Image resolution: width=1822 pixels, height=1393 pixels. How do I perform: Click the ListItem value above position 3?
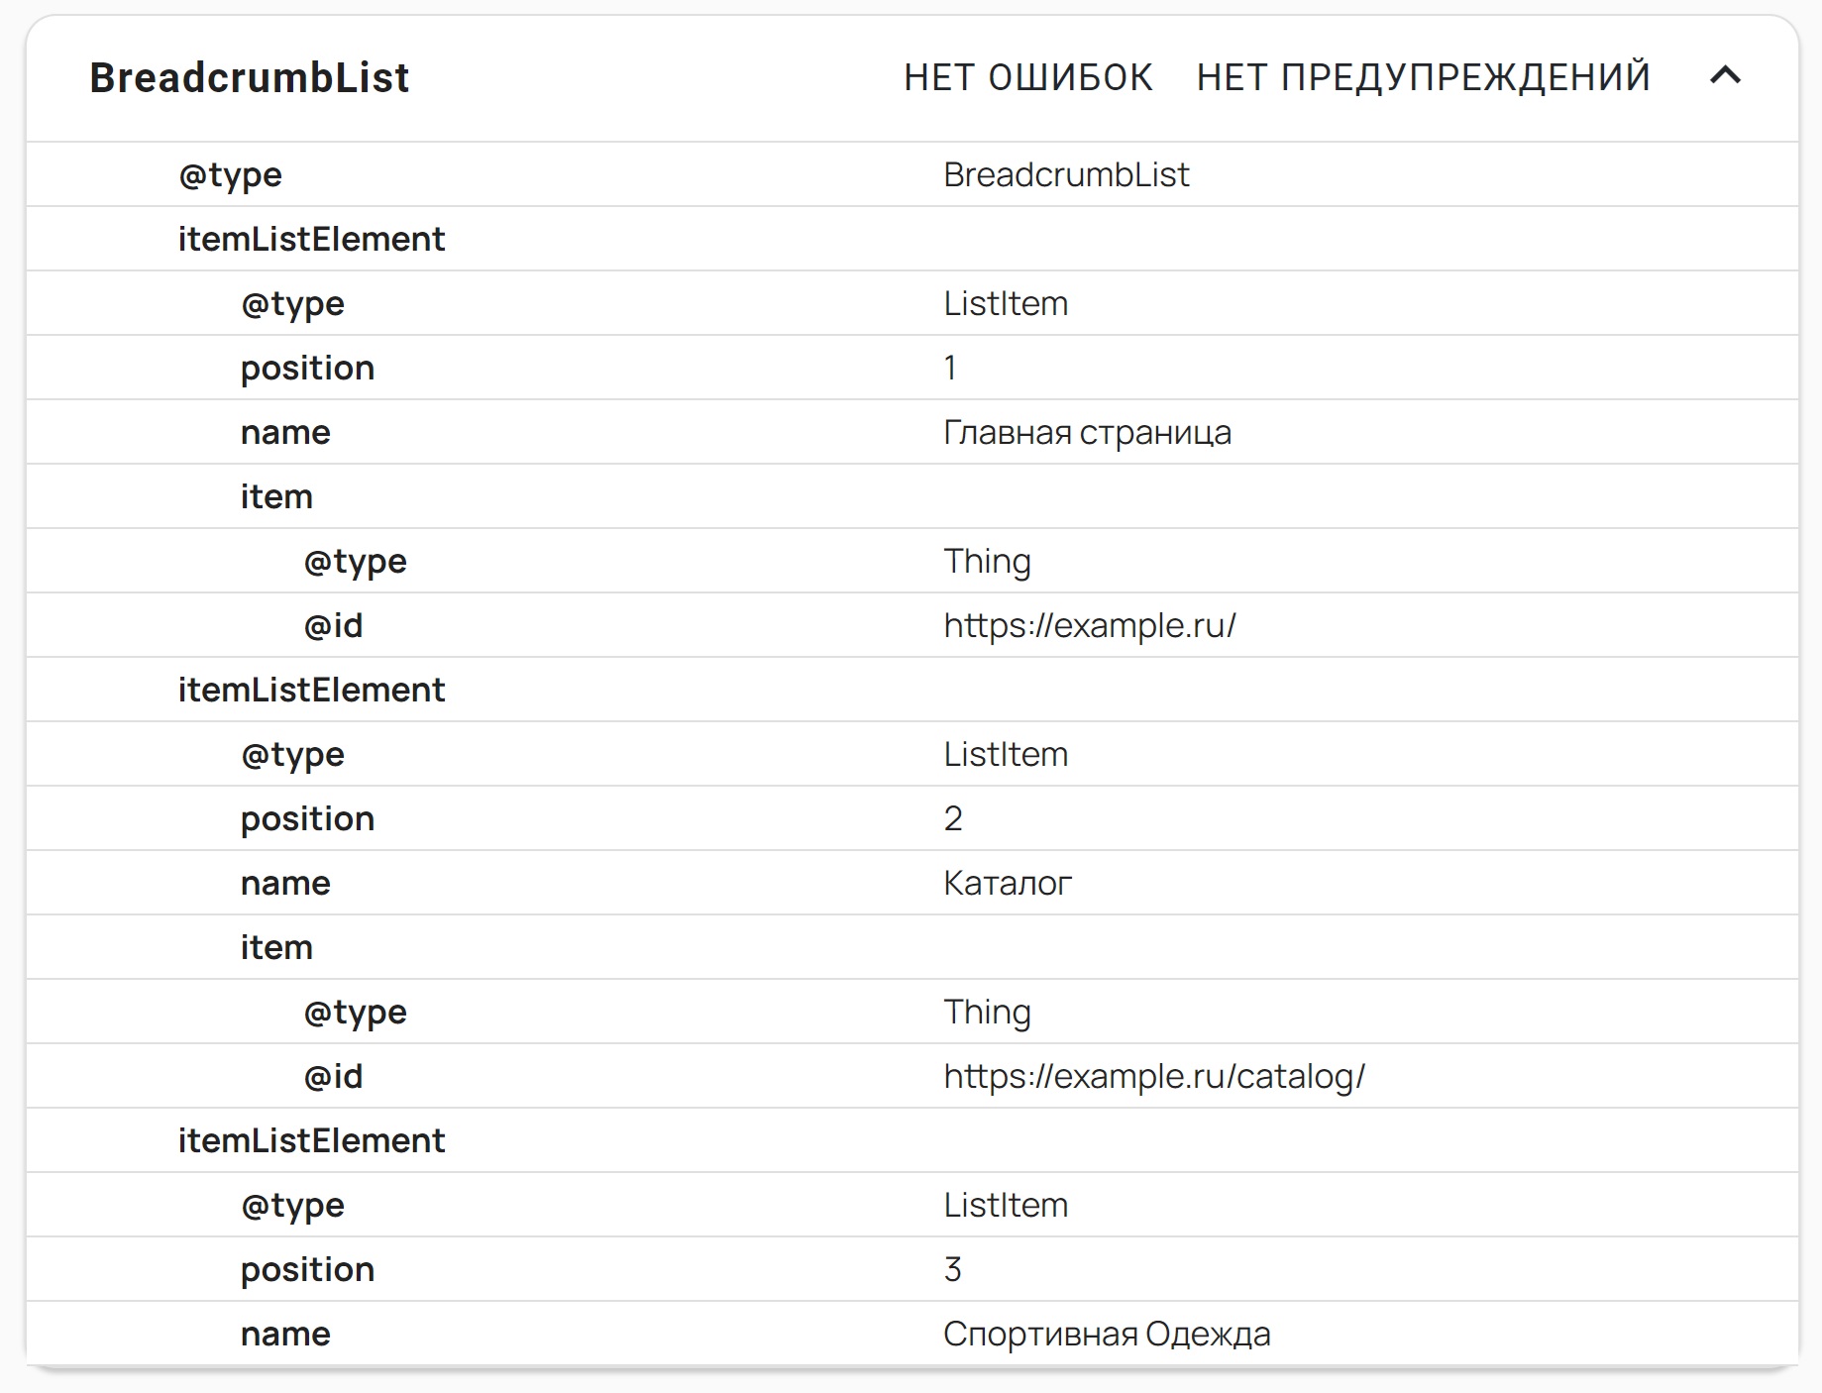tap(1005, 1205)
